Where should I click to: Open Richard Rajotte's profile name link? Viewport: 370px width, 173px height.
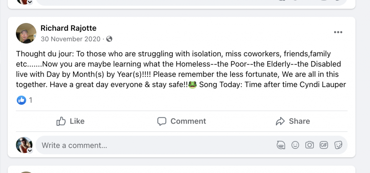pos(68,28)
